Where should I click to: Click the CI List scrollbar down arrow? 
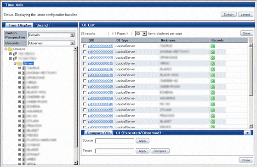coord(251,126)
